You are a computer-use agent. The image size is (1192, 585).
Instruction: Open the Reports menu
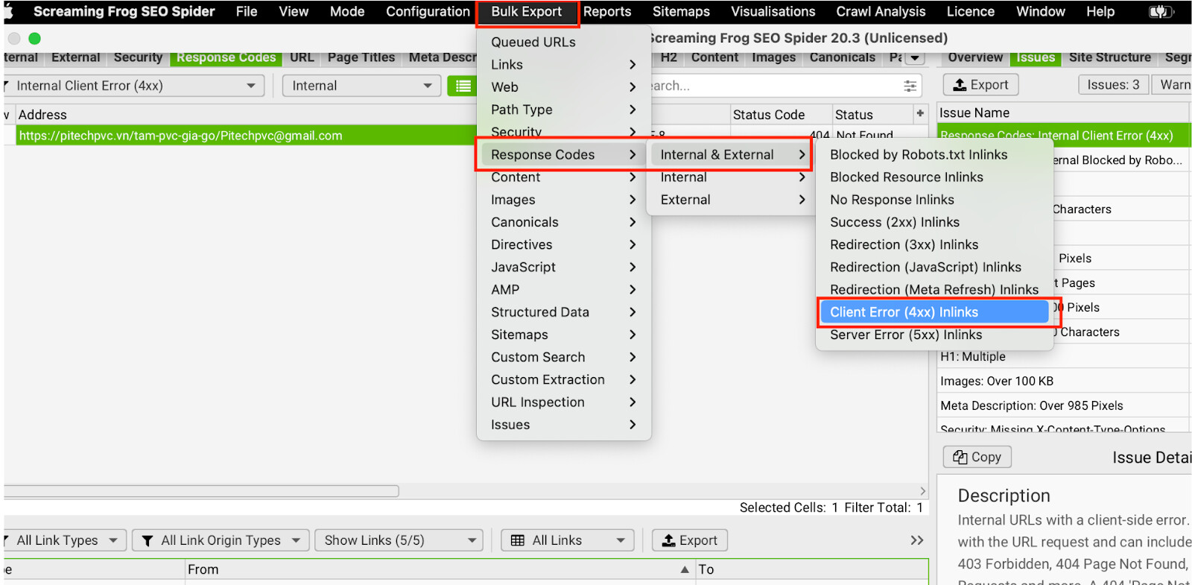tap(607, 11)
